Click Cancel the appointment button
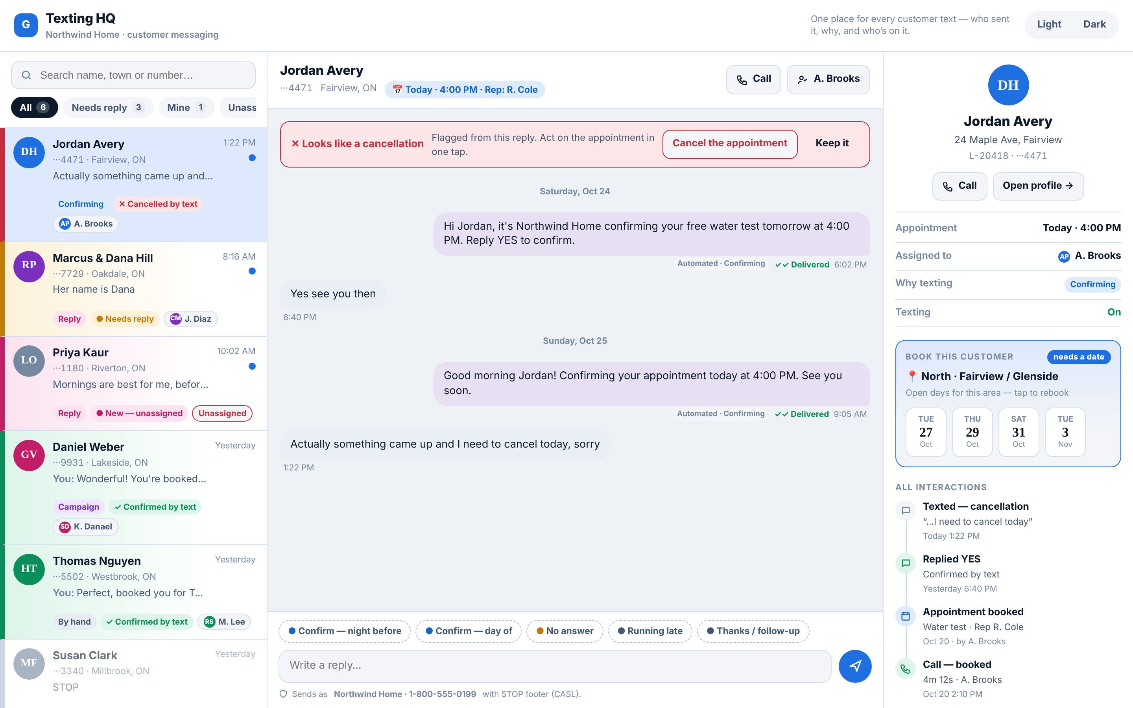 [x=729, y=144]
